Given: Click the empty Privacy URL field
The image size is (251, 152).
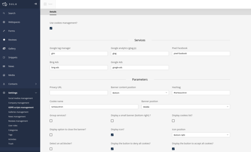Looking at the screenshot, I should coord(79,93).
